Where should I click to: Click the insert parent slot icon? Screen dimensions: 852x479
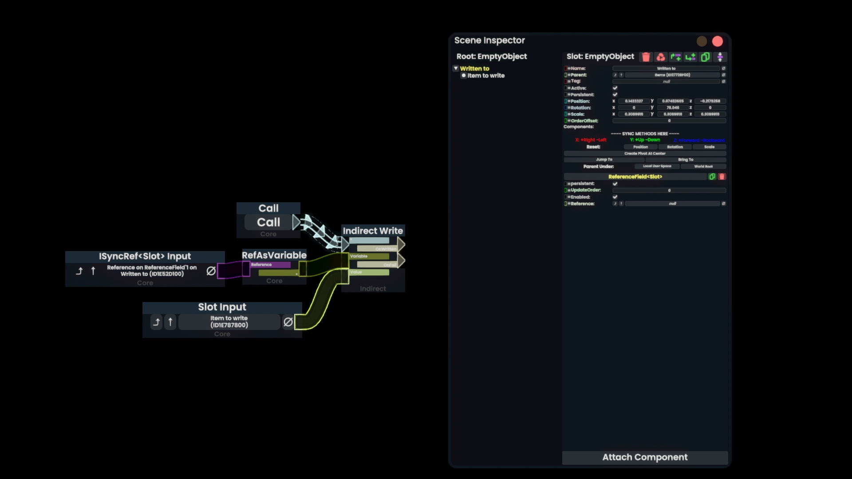click(x=675, y=57)
